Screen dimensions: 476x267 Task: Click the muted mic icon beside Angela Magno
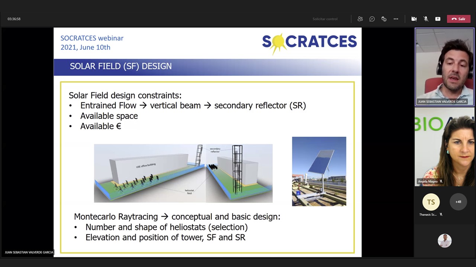[441, 182]
